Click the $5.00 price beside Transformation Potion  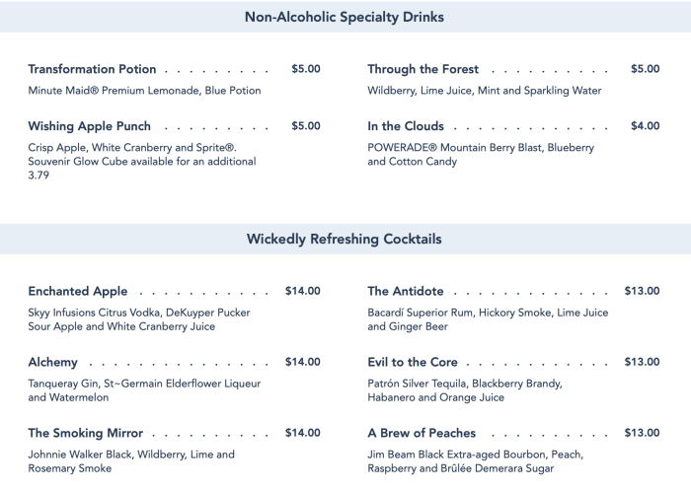click(x=306, y=69)
